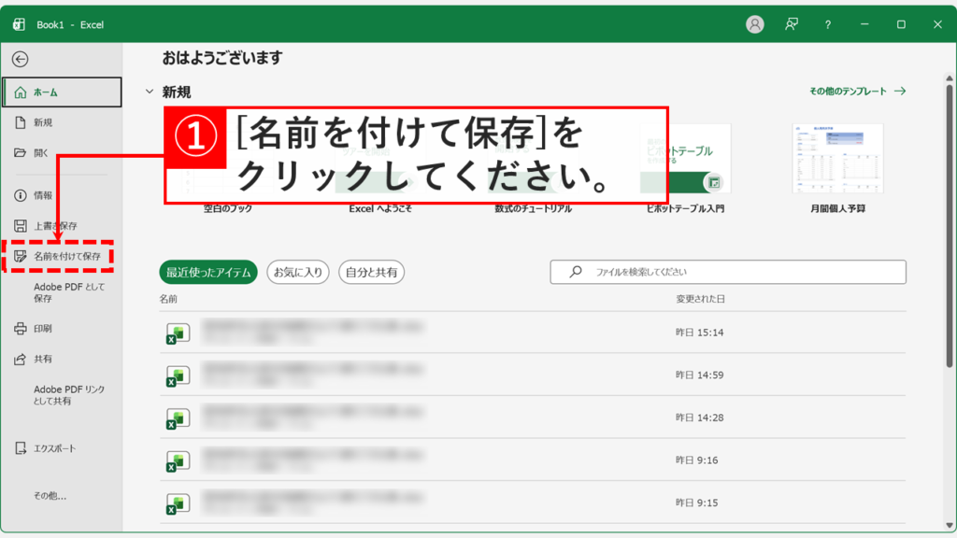Click the share icon beside 共有
Screen dimensions: 957x538
click(x=21, y=360)
